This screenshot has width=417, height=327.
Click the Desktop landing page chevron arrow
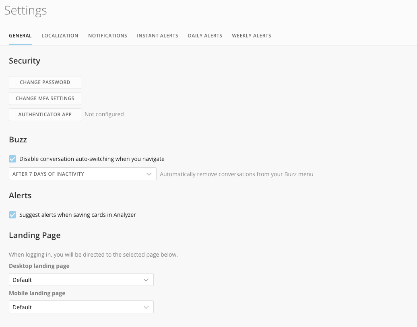(146, 280)
